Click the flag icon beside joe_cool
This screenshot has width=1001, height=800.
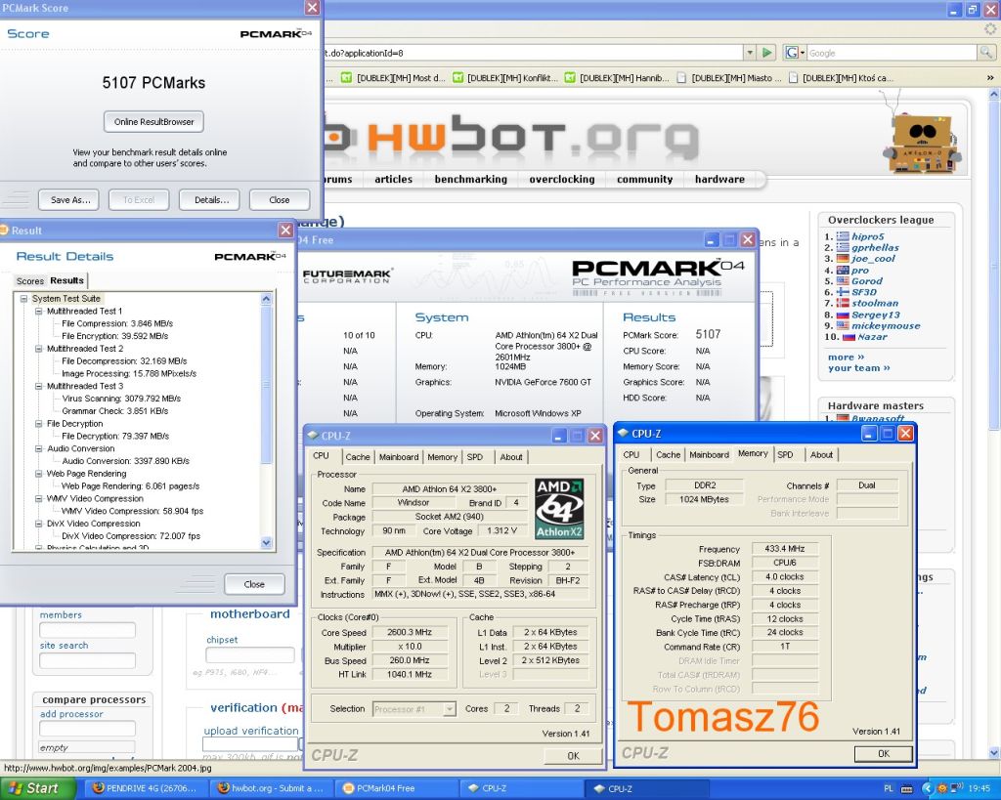pyautogui.click(x=843, y=259)
